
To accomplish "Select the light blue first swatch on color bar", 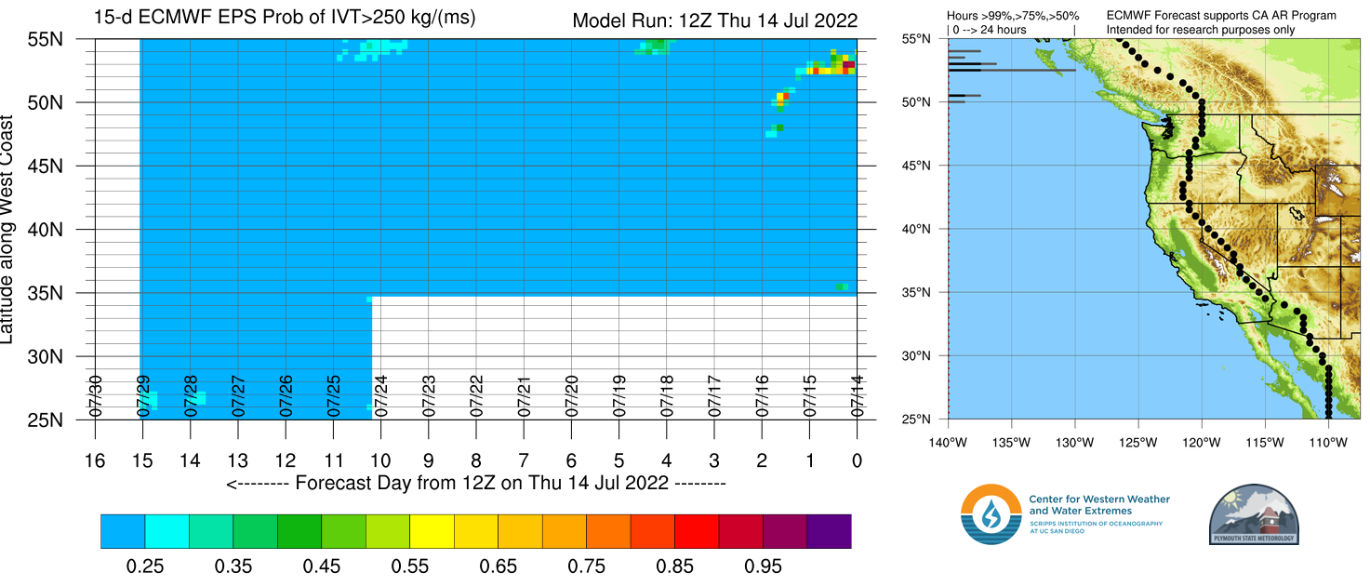I will tap(123, 531).
